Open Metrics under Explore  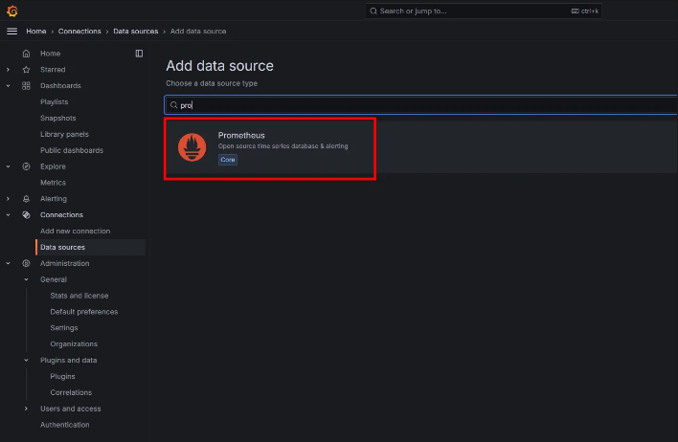click(53, 183)
